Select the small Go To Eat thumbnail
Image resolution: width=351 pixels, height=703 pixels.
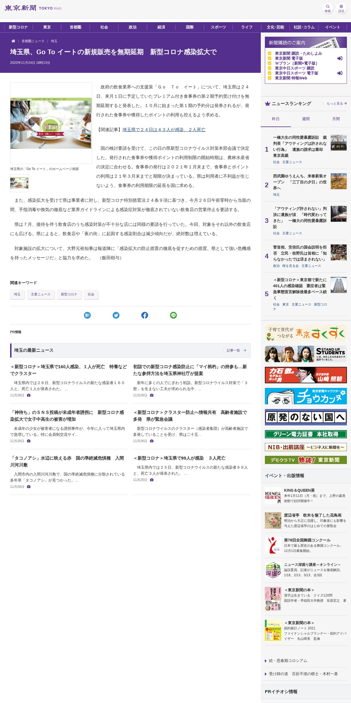(x=19, y=183)
